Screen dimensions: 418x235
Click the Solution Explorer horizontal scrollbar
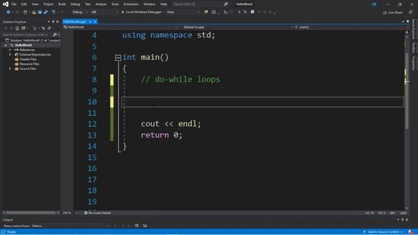coord(31,213)
